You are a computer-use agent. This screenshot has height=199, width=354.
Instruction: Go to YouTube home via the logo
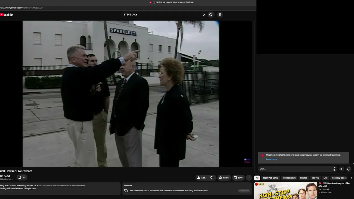coord(7,15)
